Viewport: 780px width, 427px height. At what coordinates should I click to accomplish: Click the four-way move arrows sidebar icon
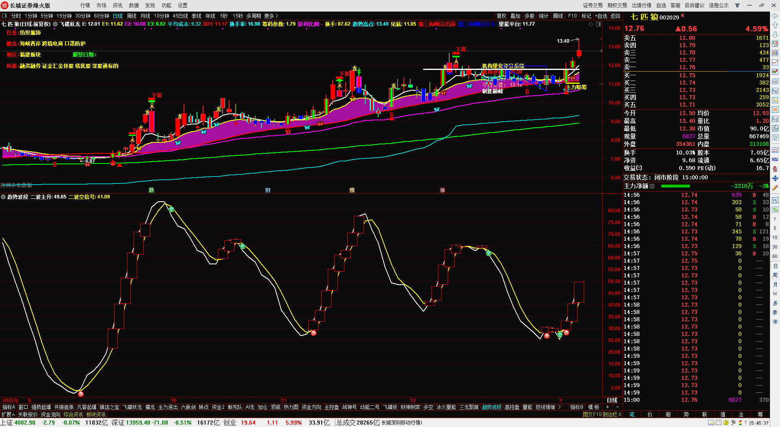(775, 178)
